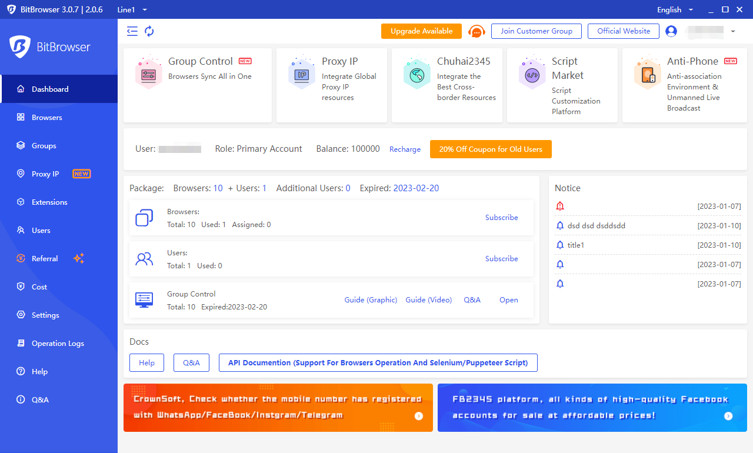
Task: Click the BitBrowser title bar app icon
Action: (x=12, y=9)
